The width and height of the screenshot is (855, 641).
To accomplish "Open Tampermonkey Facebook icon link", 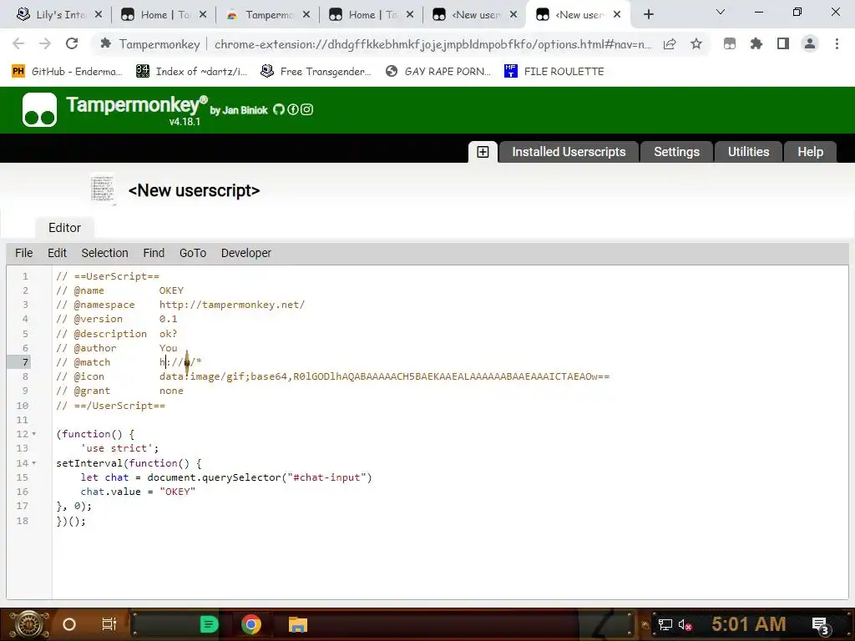I will click(293, 109).
